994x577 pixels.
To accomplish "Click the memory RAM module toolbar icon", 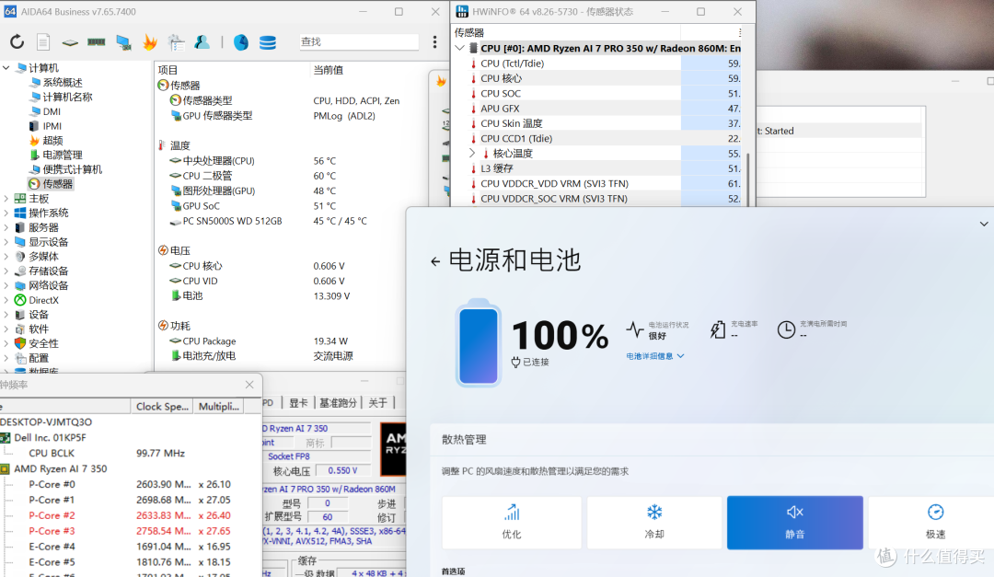I will coord(97,41).
